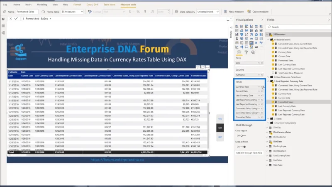The height and width of the screenshot is (187, 332).
Task: Get more visuals via ellipsis icon
Action: (x=261, y=47)
